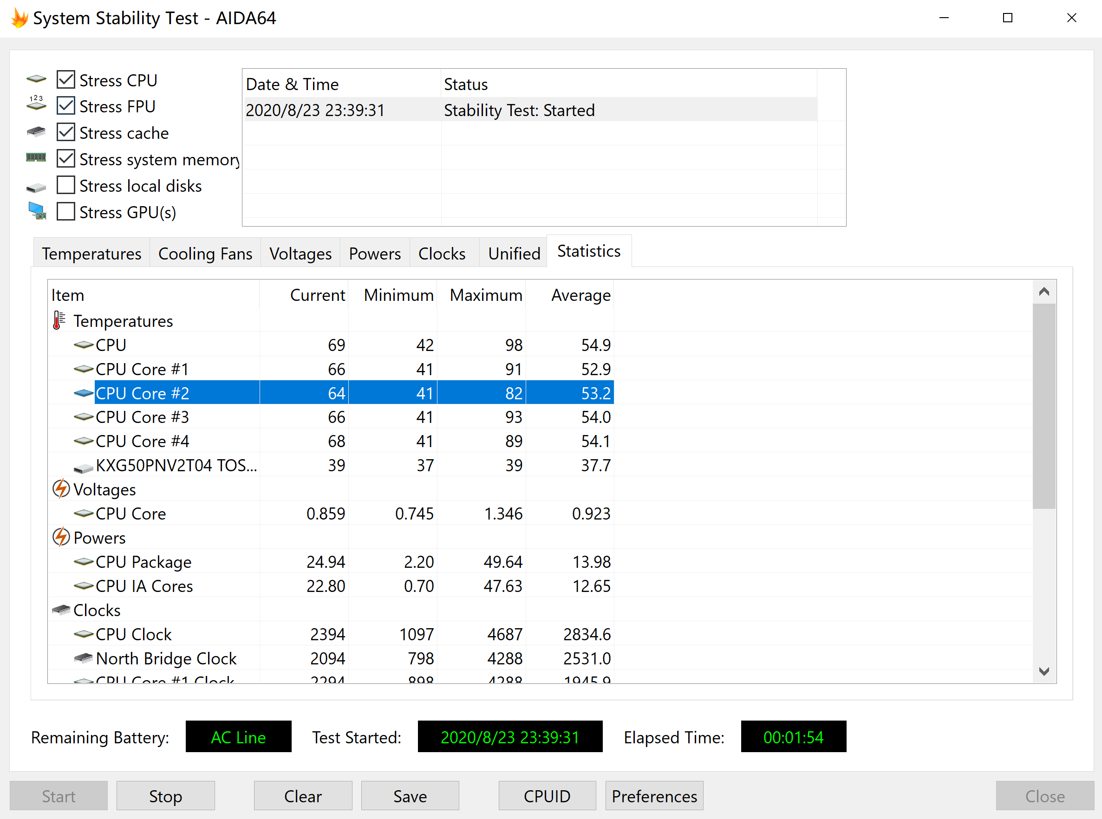Enable the Stress local disks checkbox

pyautogui.click(x=65, y=185)
